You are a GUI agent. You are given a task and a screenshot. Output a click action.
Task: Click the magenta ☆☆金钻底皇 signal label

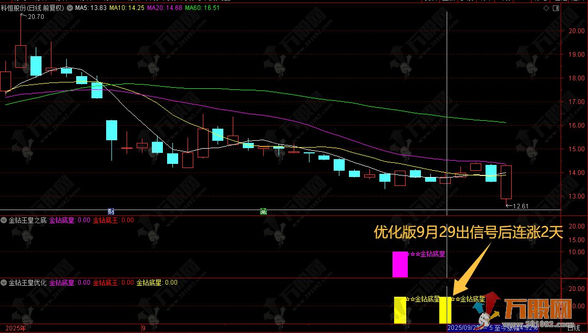pos(425,254)
